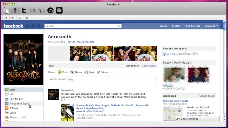Open Aerosmith Store sidebar item
Image resolution: width=228 pixels, height=128 pixels.
click(x=23, y=104)
